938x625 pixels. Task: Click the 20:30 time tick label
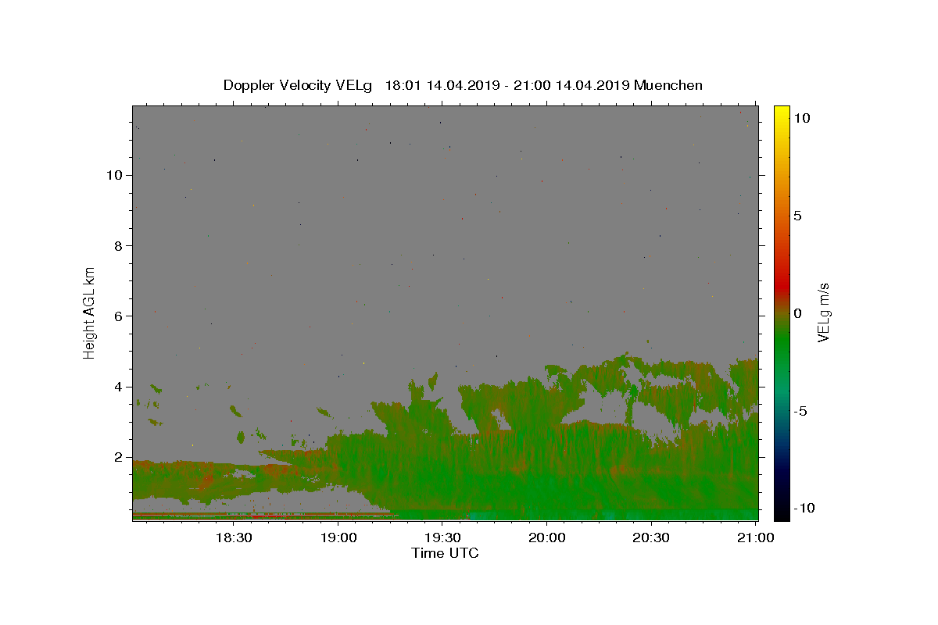(x=651, y=538)
